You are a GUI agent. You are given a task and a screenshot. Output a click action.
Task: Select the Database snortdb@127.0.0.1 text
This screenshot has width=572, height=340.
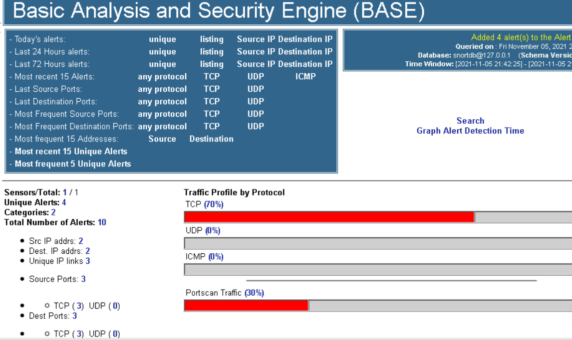[x=464, y=55]
